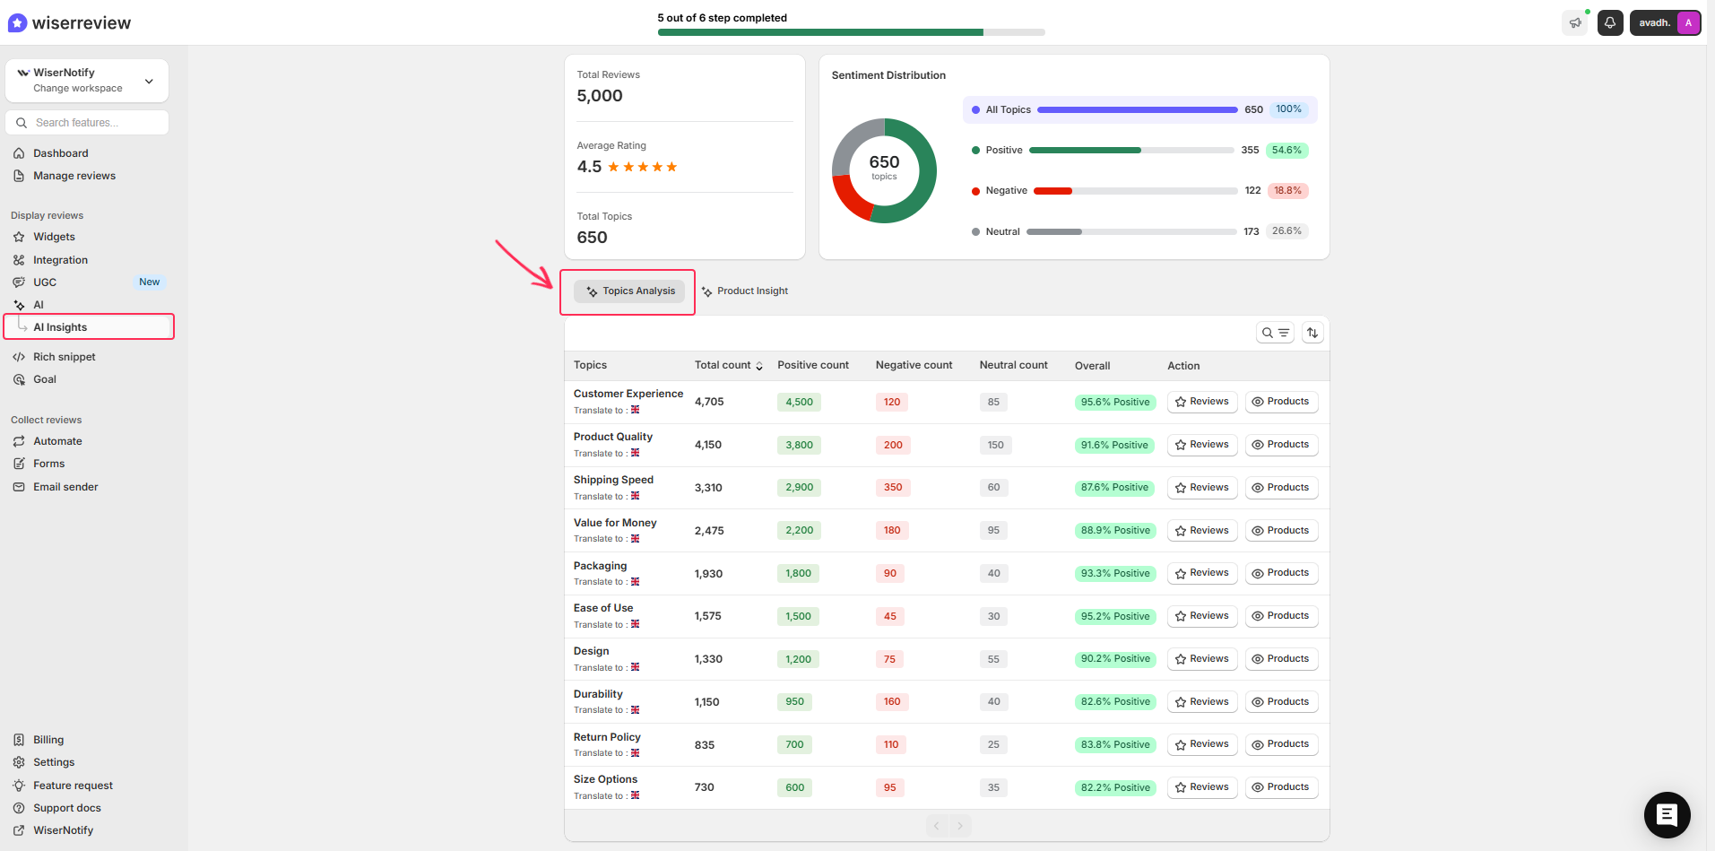Open the Support docs link

click(67, 808)
